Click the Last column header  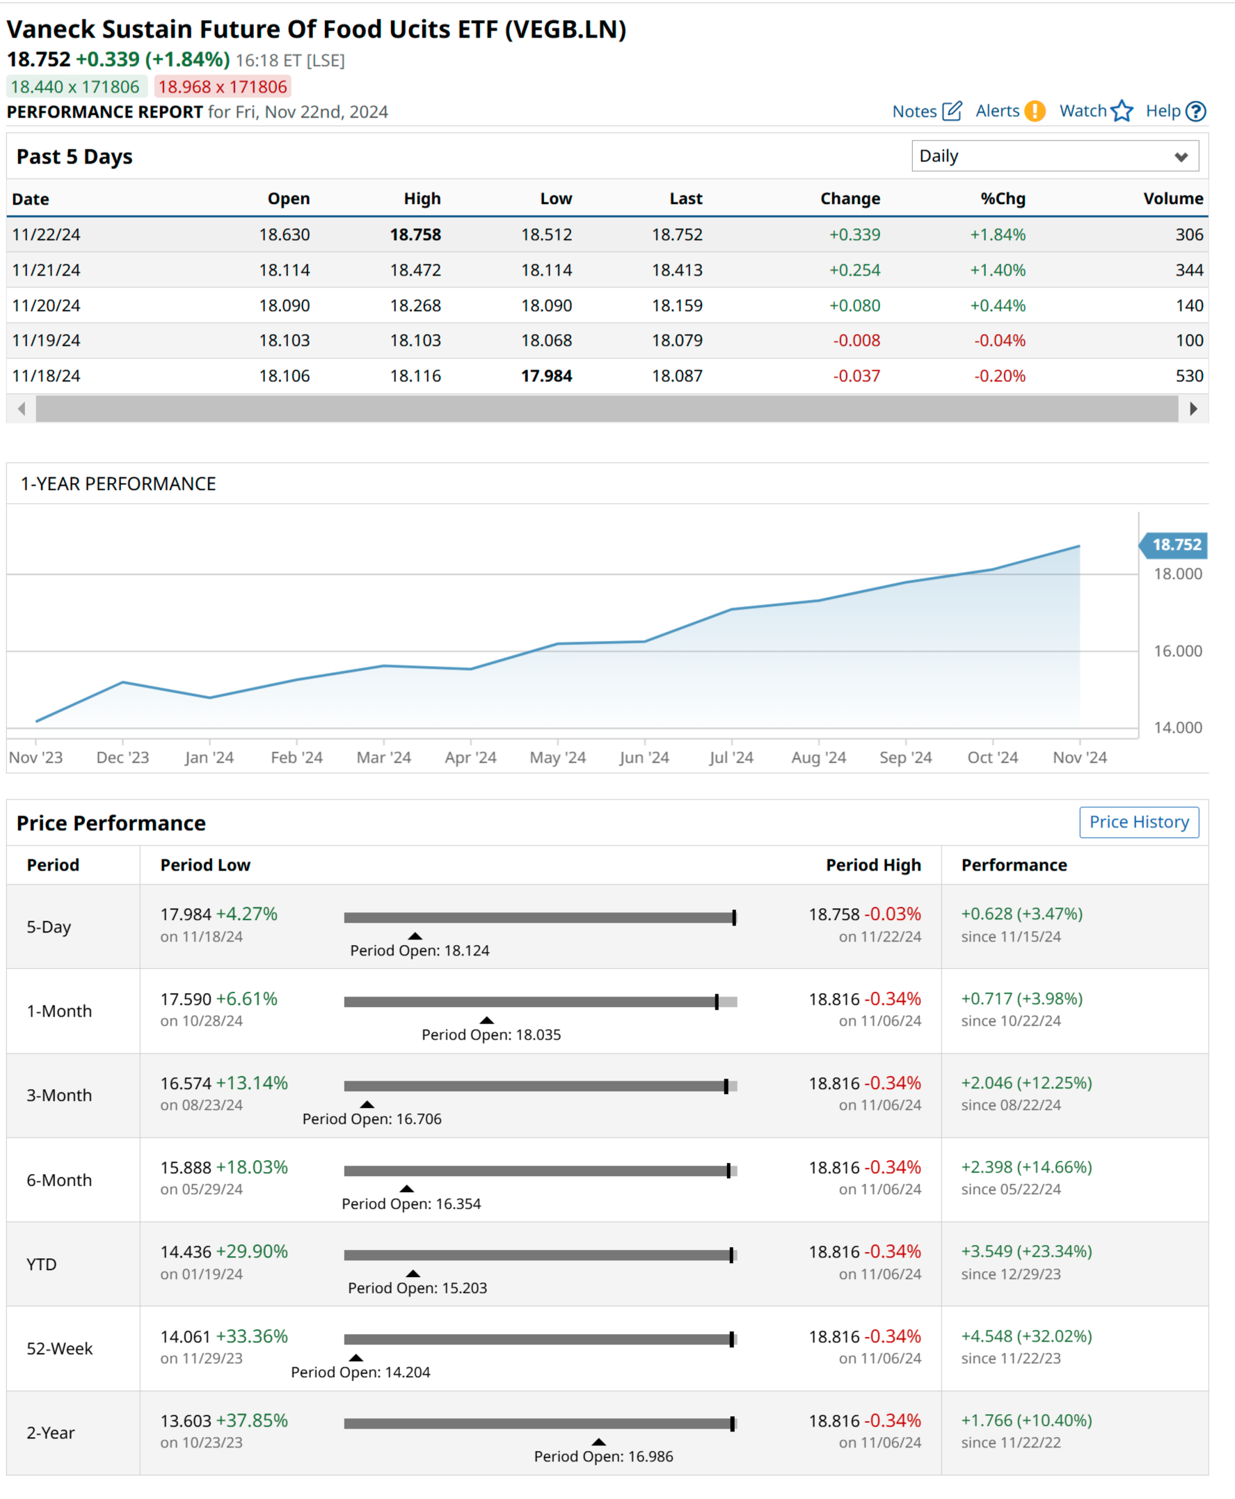click(x=686, y=198)
